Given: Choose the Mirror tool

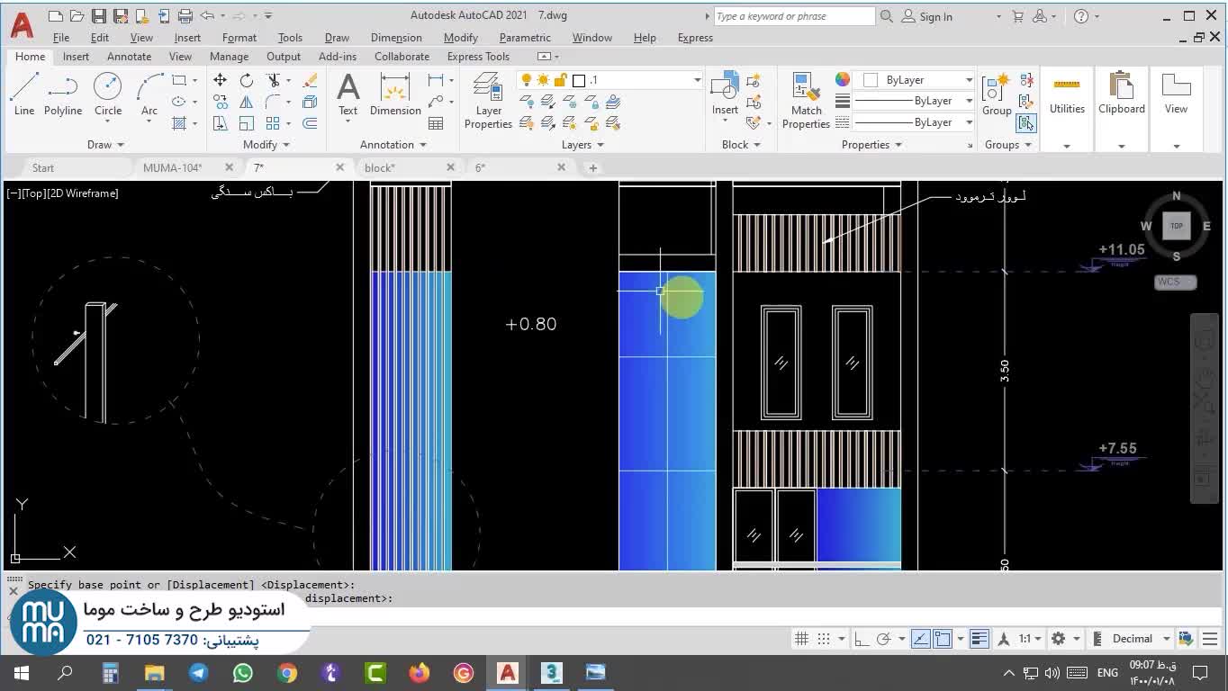Looking at the screenshot, I should [x=246, y=102].
